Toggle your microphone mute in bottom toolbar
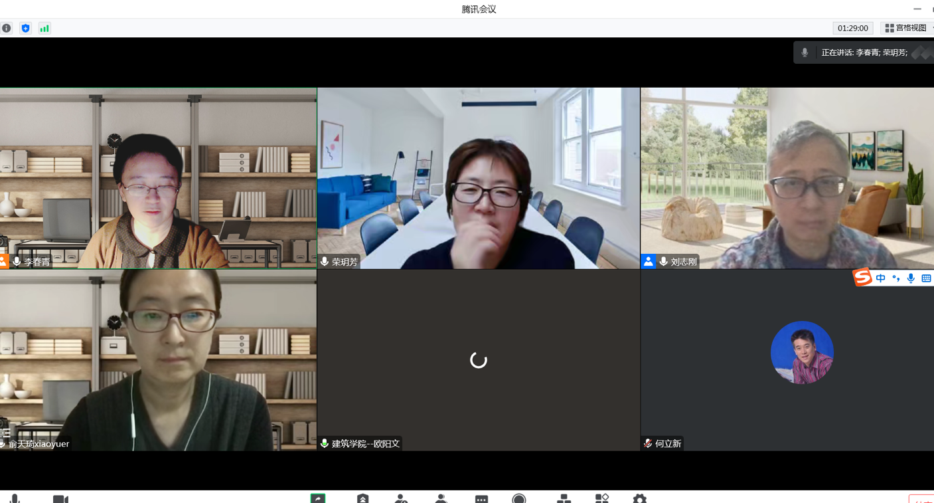The height and width of the screenshot is (503, 934). 15,498
